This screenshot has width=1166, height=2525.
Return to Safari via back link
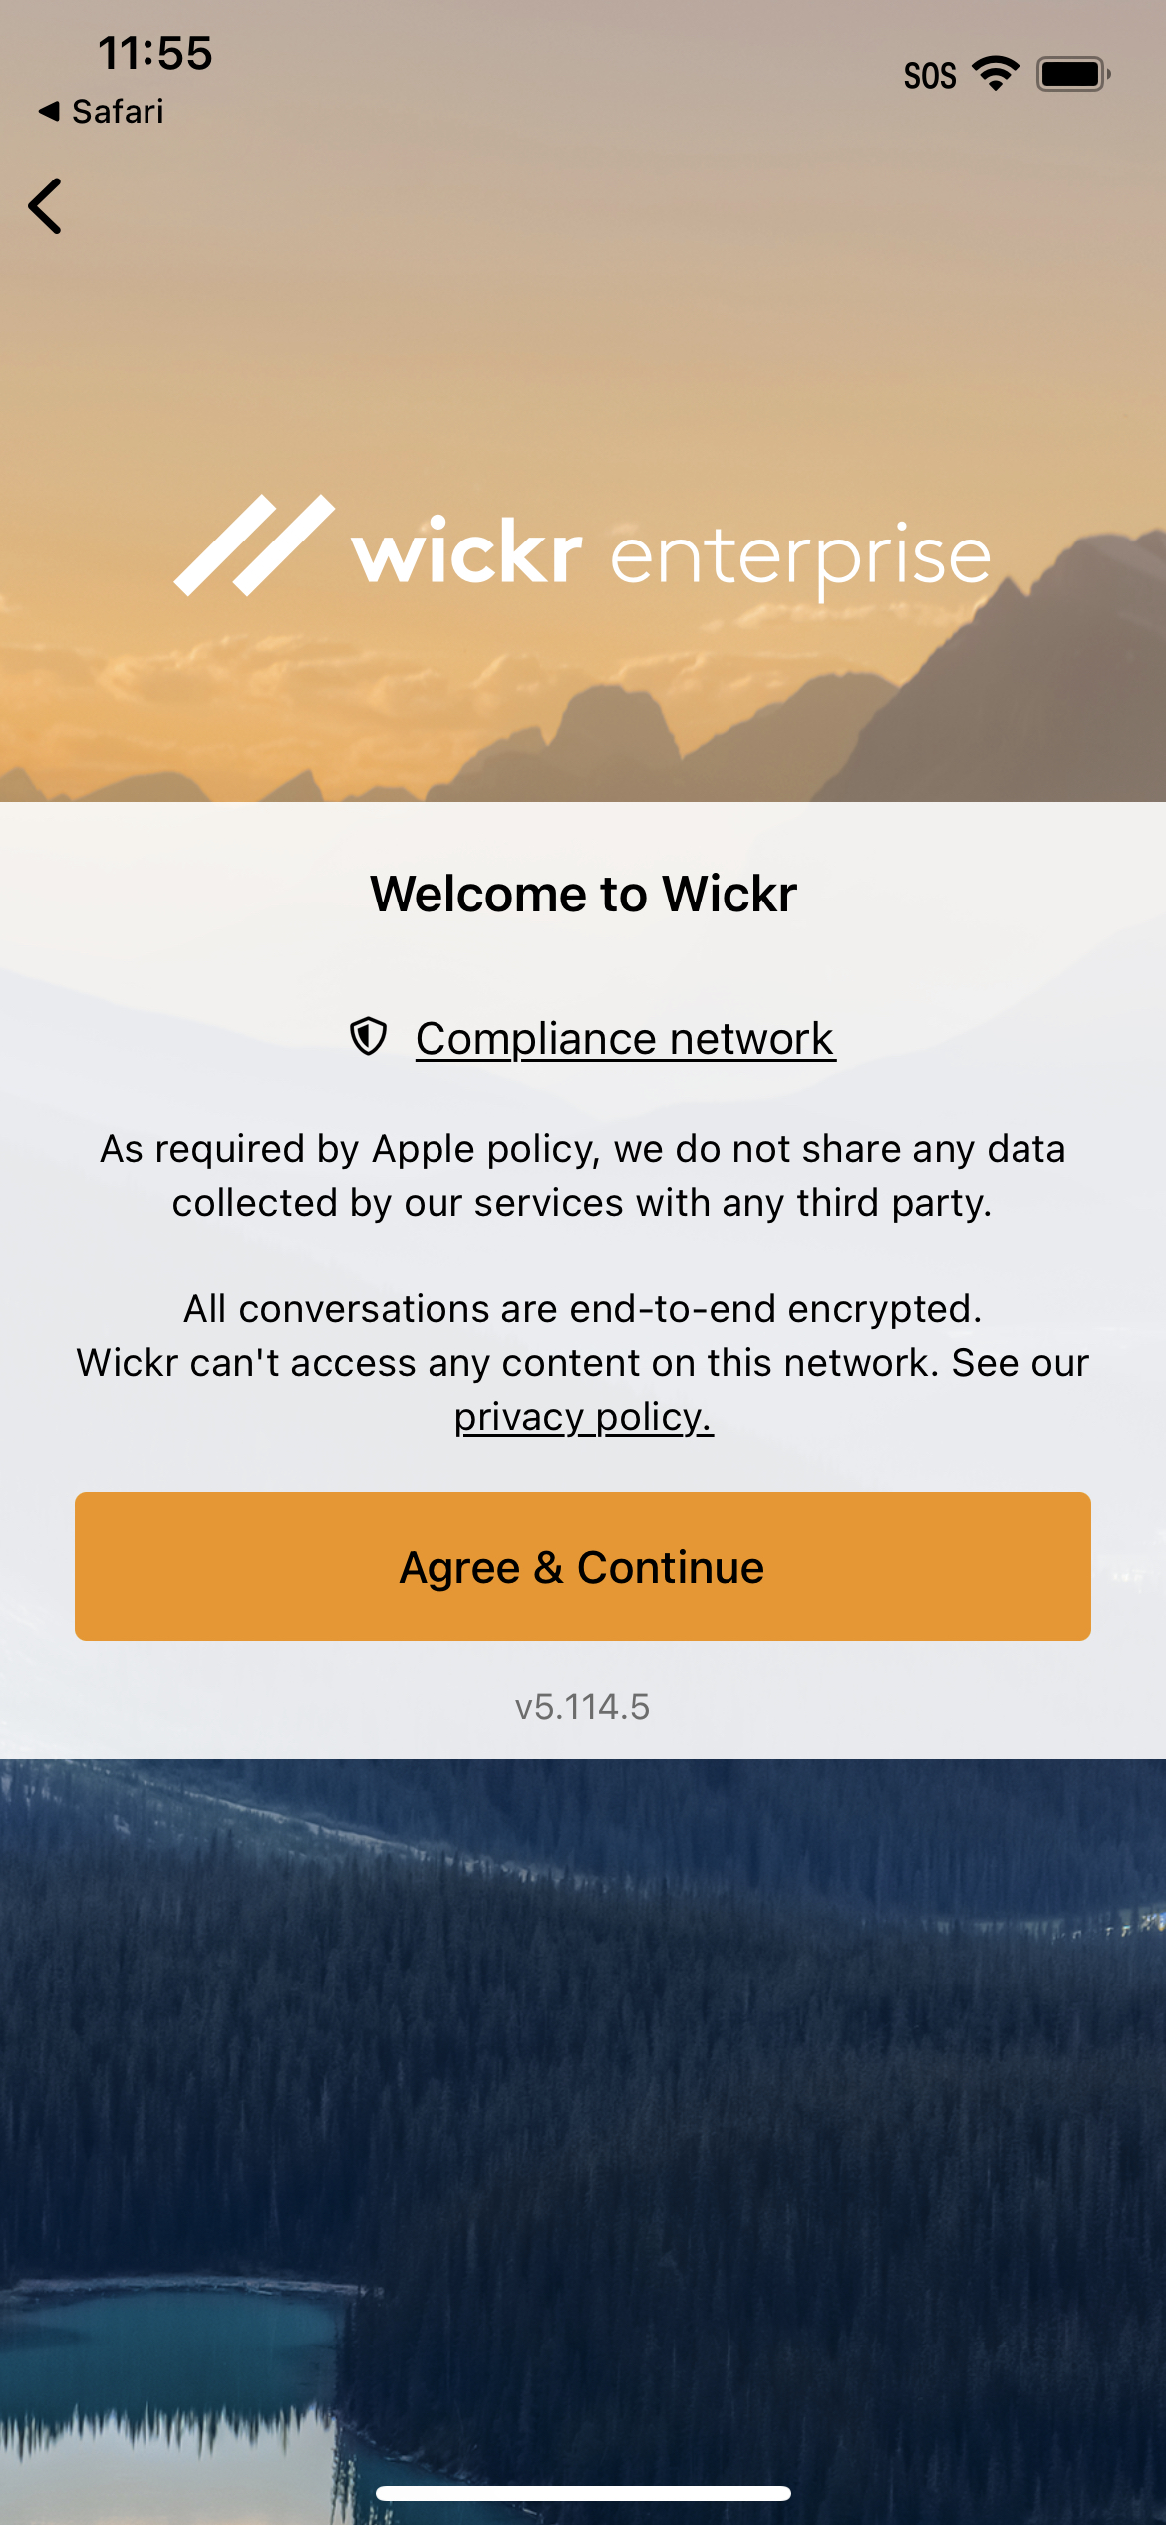(x=101, y=111)
